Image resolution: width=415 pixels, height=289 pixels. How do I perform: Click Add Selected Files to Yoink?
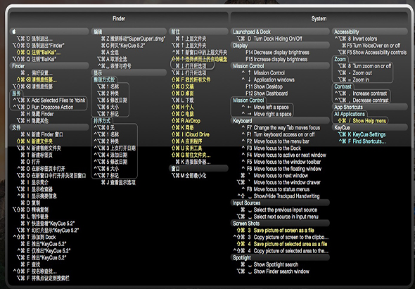pos(49,101)
